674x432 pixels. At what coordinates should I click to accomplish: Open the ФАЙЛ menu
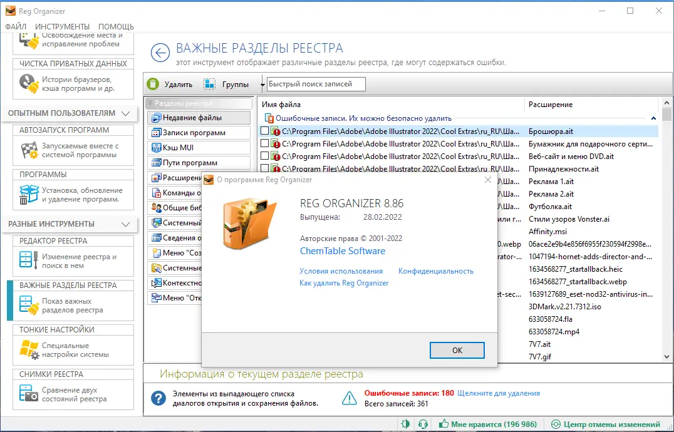16,26
